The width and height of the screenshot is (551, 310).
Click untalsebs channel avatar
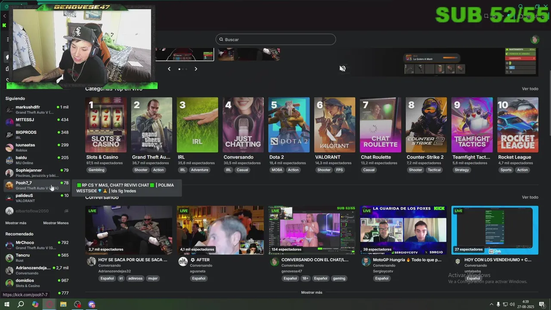point(458,261)
